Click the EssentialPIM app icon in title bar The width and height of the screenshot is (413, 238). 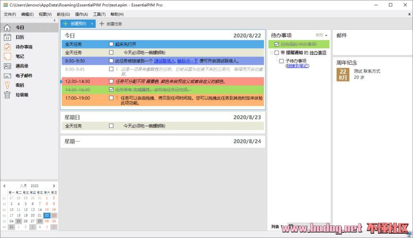(x=5, y=5)
